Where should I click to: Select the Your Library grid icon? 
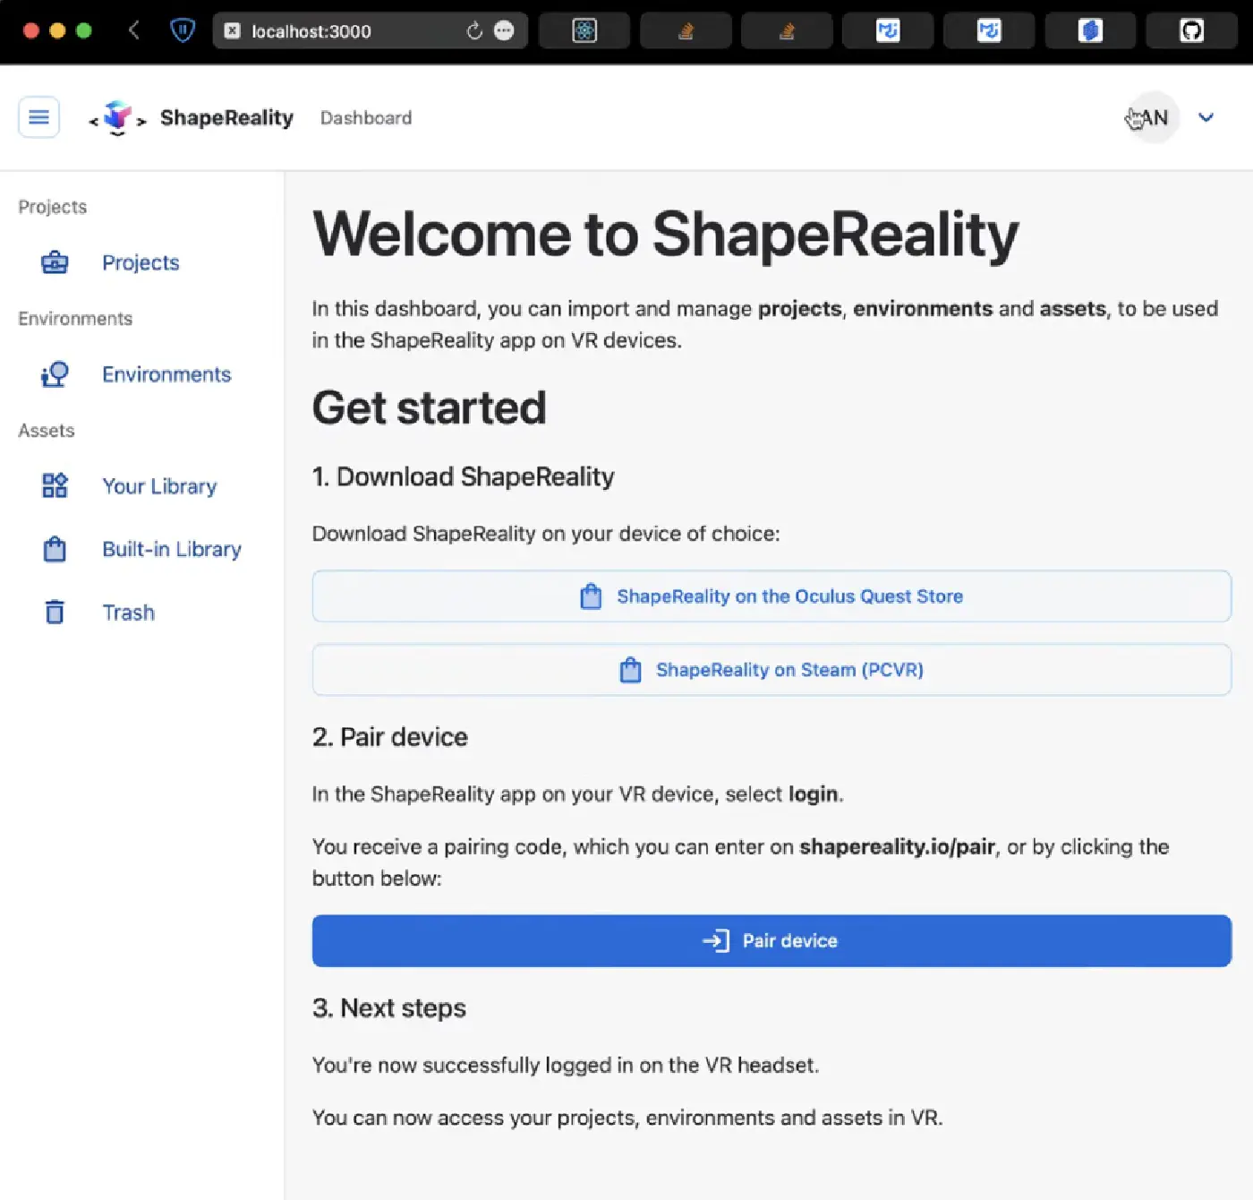(x=55, y=485)
